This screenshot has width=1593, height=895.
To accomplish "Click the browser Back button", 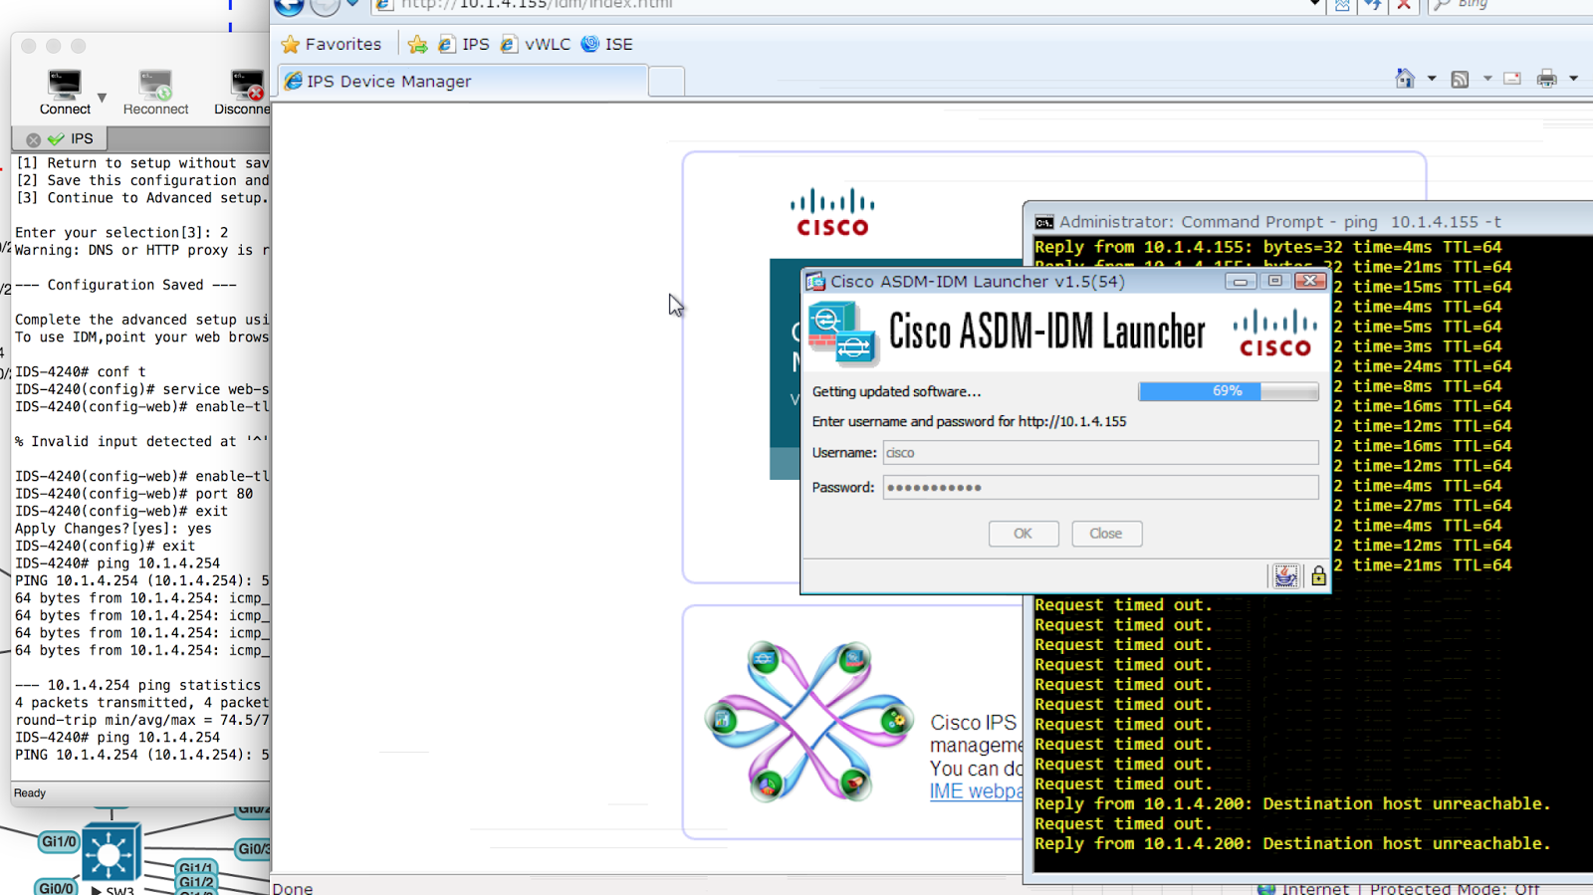I will [x=289, y=5].
